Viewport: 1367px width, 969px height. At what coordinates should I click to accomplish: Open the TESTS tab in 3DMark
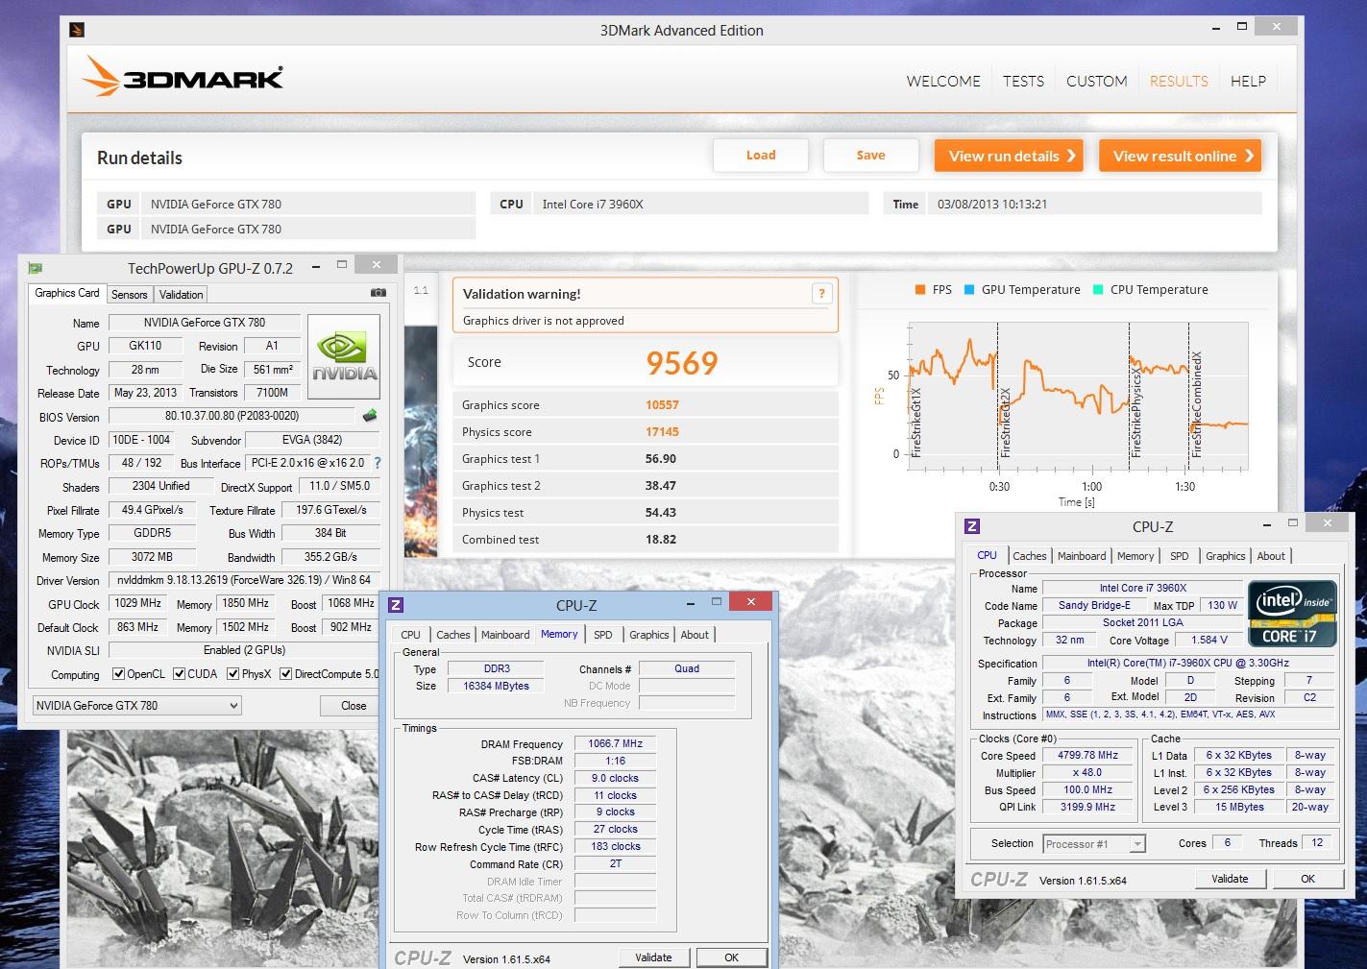click(x=1023, y=82)
